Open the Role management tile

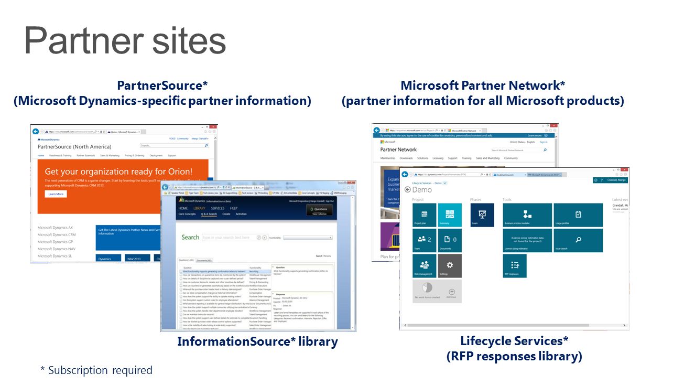[x=425, y=265]
